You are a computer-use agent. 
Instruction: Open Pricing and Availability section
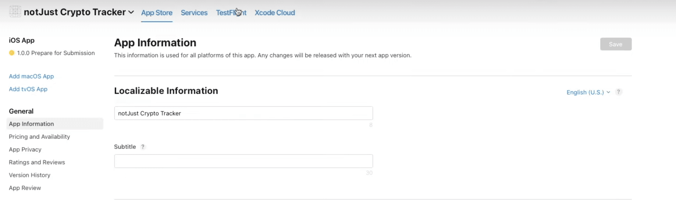[39, 137]
